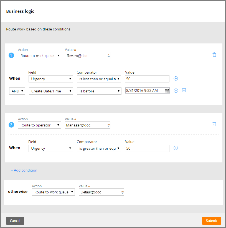Open Route to work queue action dropdown in condition 1

click(39, 56)
